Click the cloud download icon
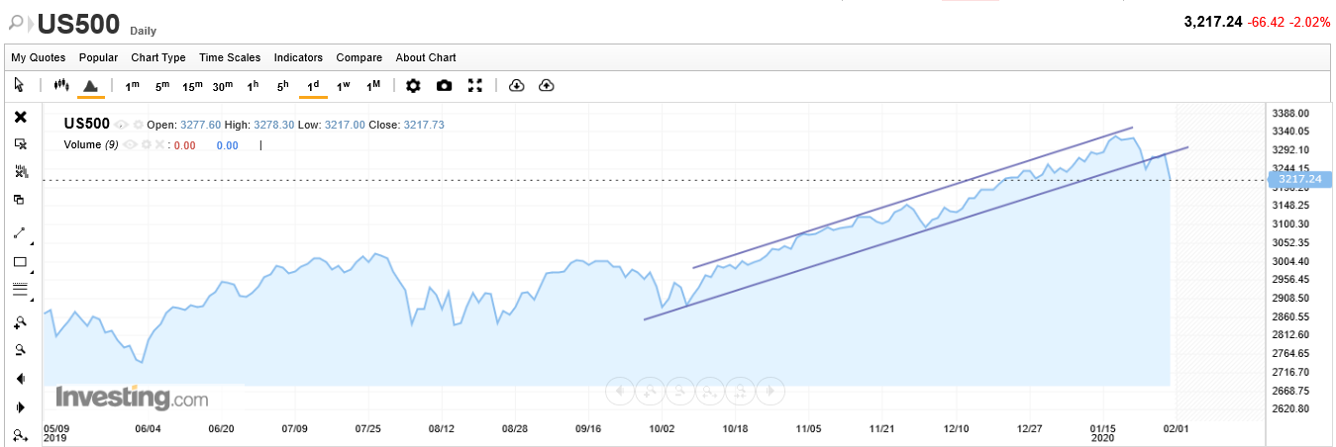1336x447 pixels. click(x=516, y=86)
